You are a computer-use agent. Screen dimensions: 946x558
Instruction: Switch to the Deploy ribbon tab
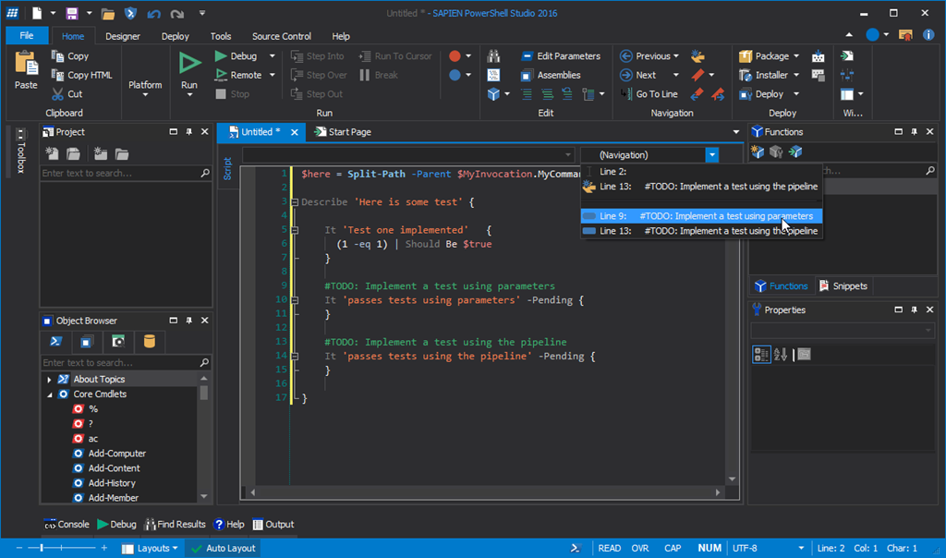[175, 36]
